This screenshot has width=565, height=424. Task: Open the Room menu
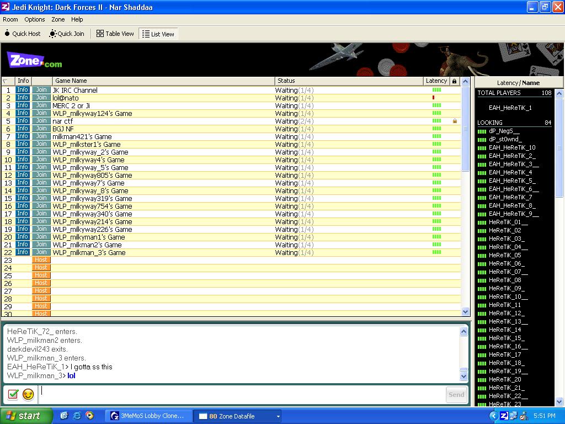[10, 19]
